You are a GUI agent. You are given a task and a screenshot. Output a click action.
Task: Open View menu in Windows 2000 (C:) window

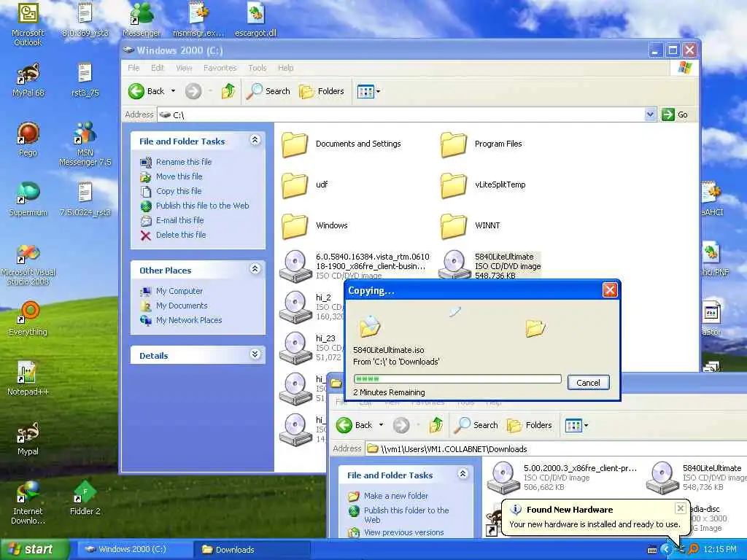[184, 68]
